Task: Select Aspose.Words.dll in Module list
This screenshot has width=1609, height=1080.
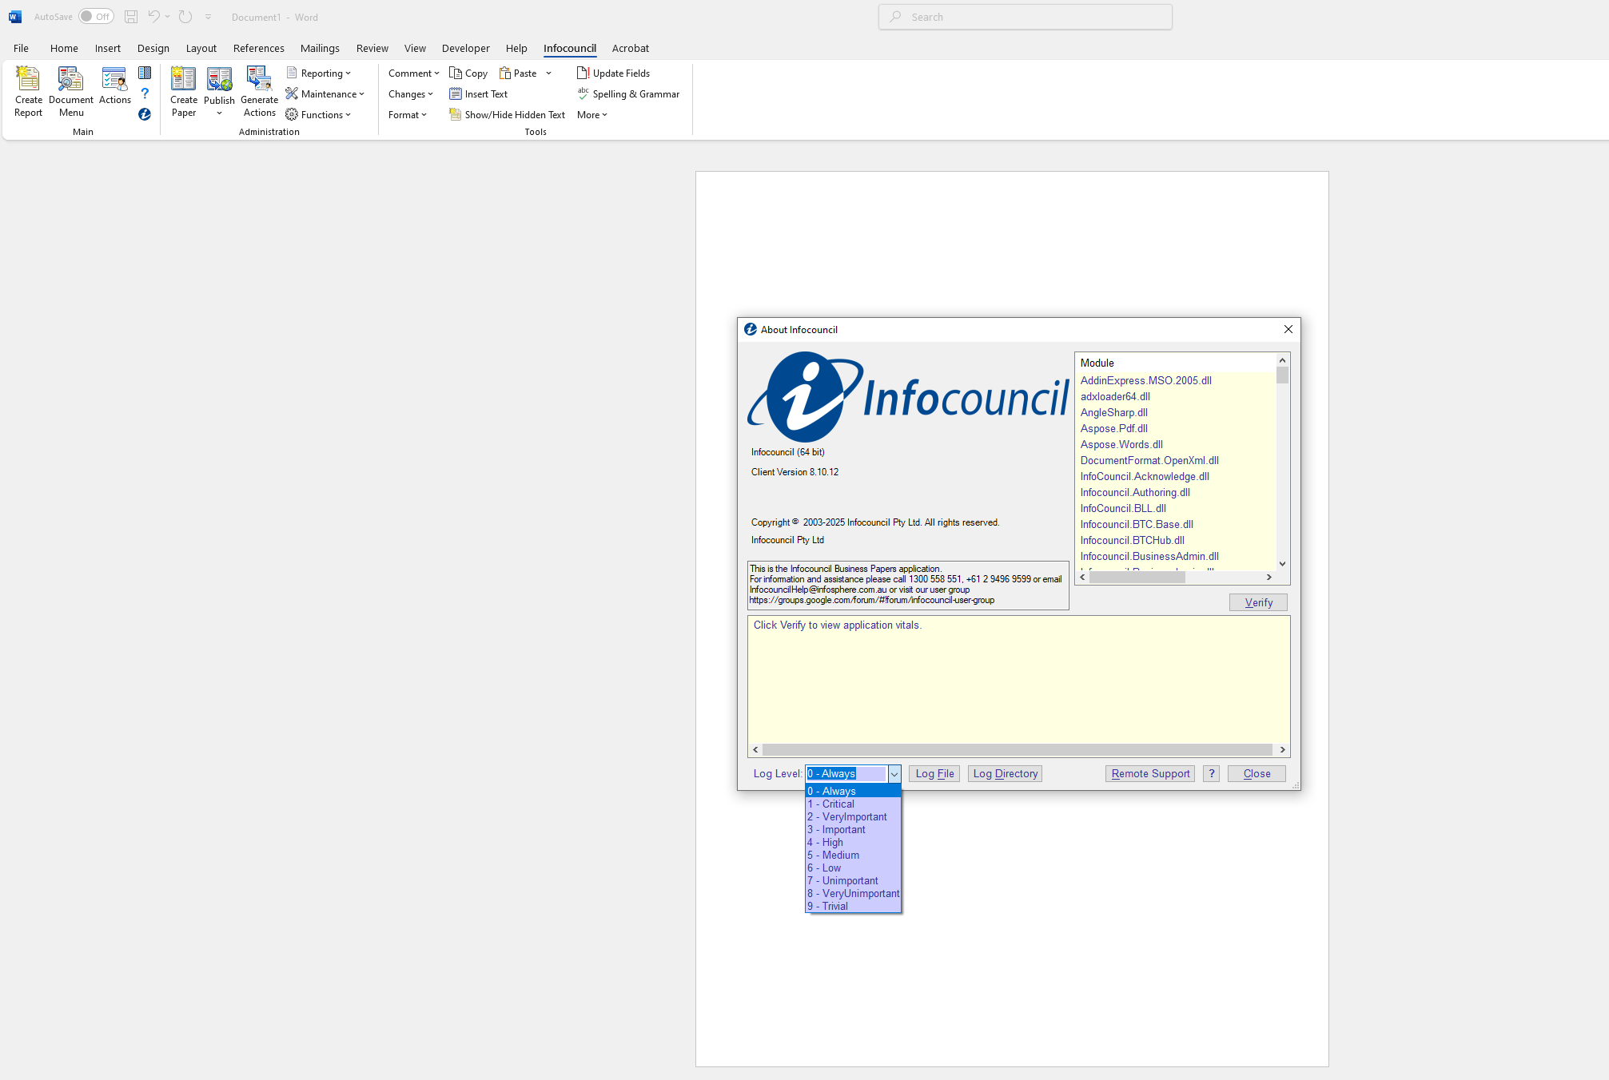Action: (x=1121, y=444)
